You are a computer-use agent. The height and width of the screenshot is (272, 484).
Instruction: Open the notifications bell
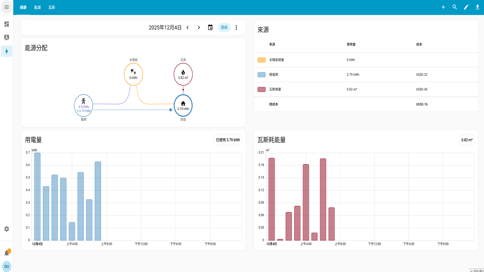point(7,253)
